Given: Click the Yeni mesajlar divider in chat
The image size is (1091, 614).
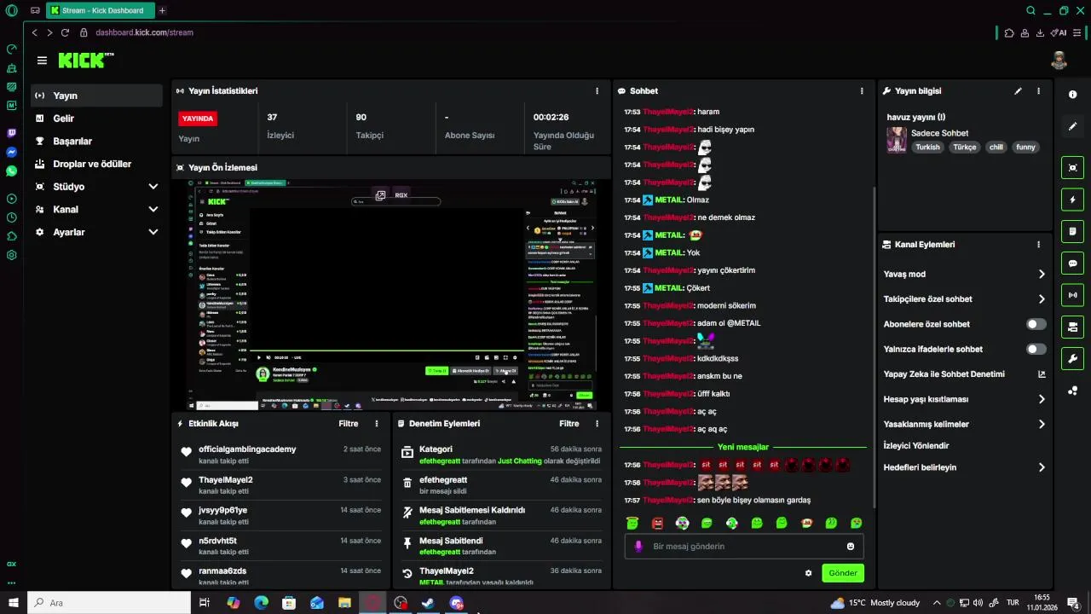Looking at the screenshot, I should (743, 447).
